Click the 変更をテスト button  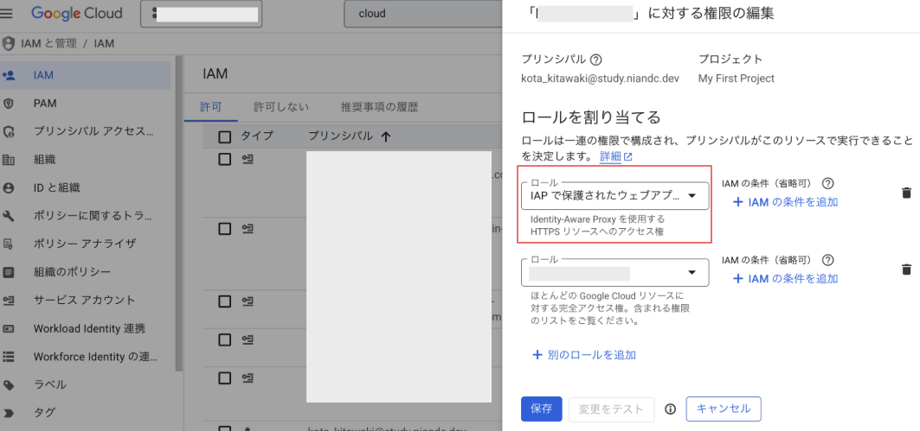[x=611, y=409]
